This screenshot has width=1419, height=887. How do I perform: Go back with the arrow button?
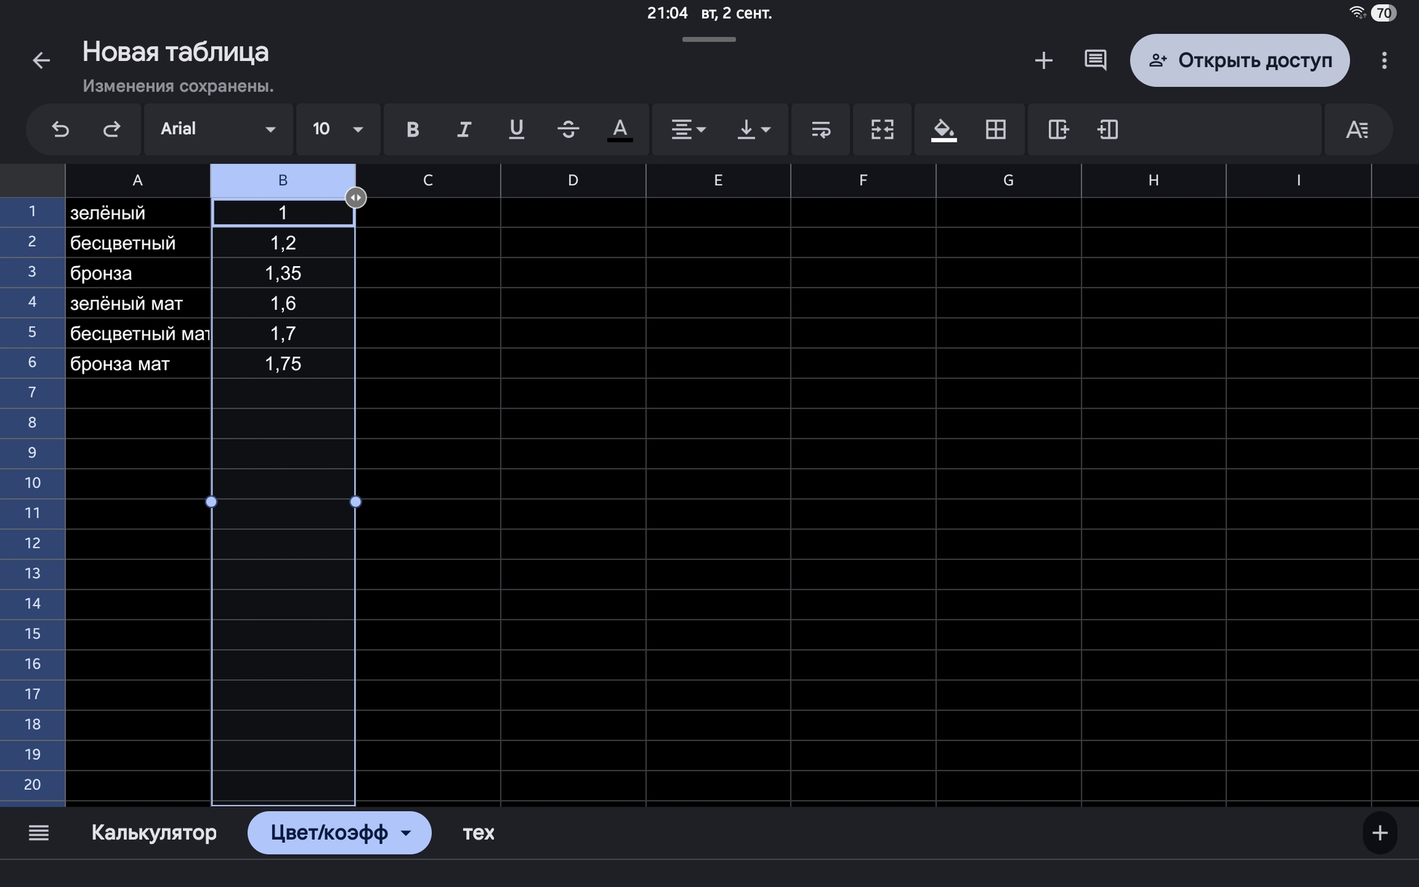(42, 61)
